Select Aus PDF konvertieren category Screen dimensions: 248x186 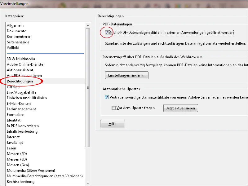[24, 76]
